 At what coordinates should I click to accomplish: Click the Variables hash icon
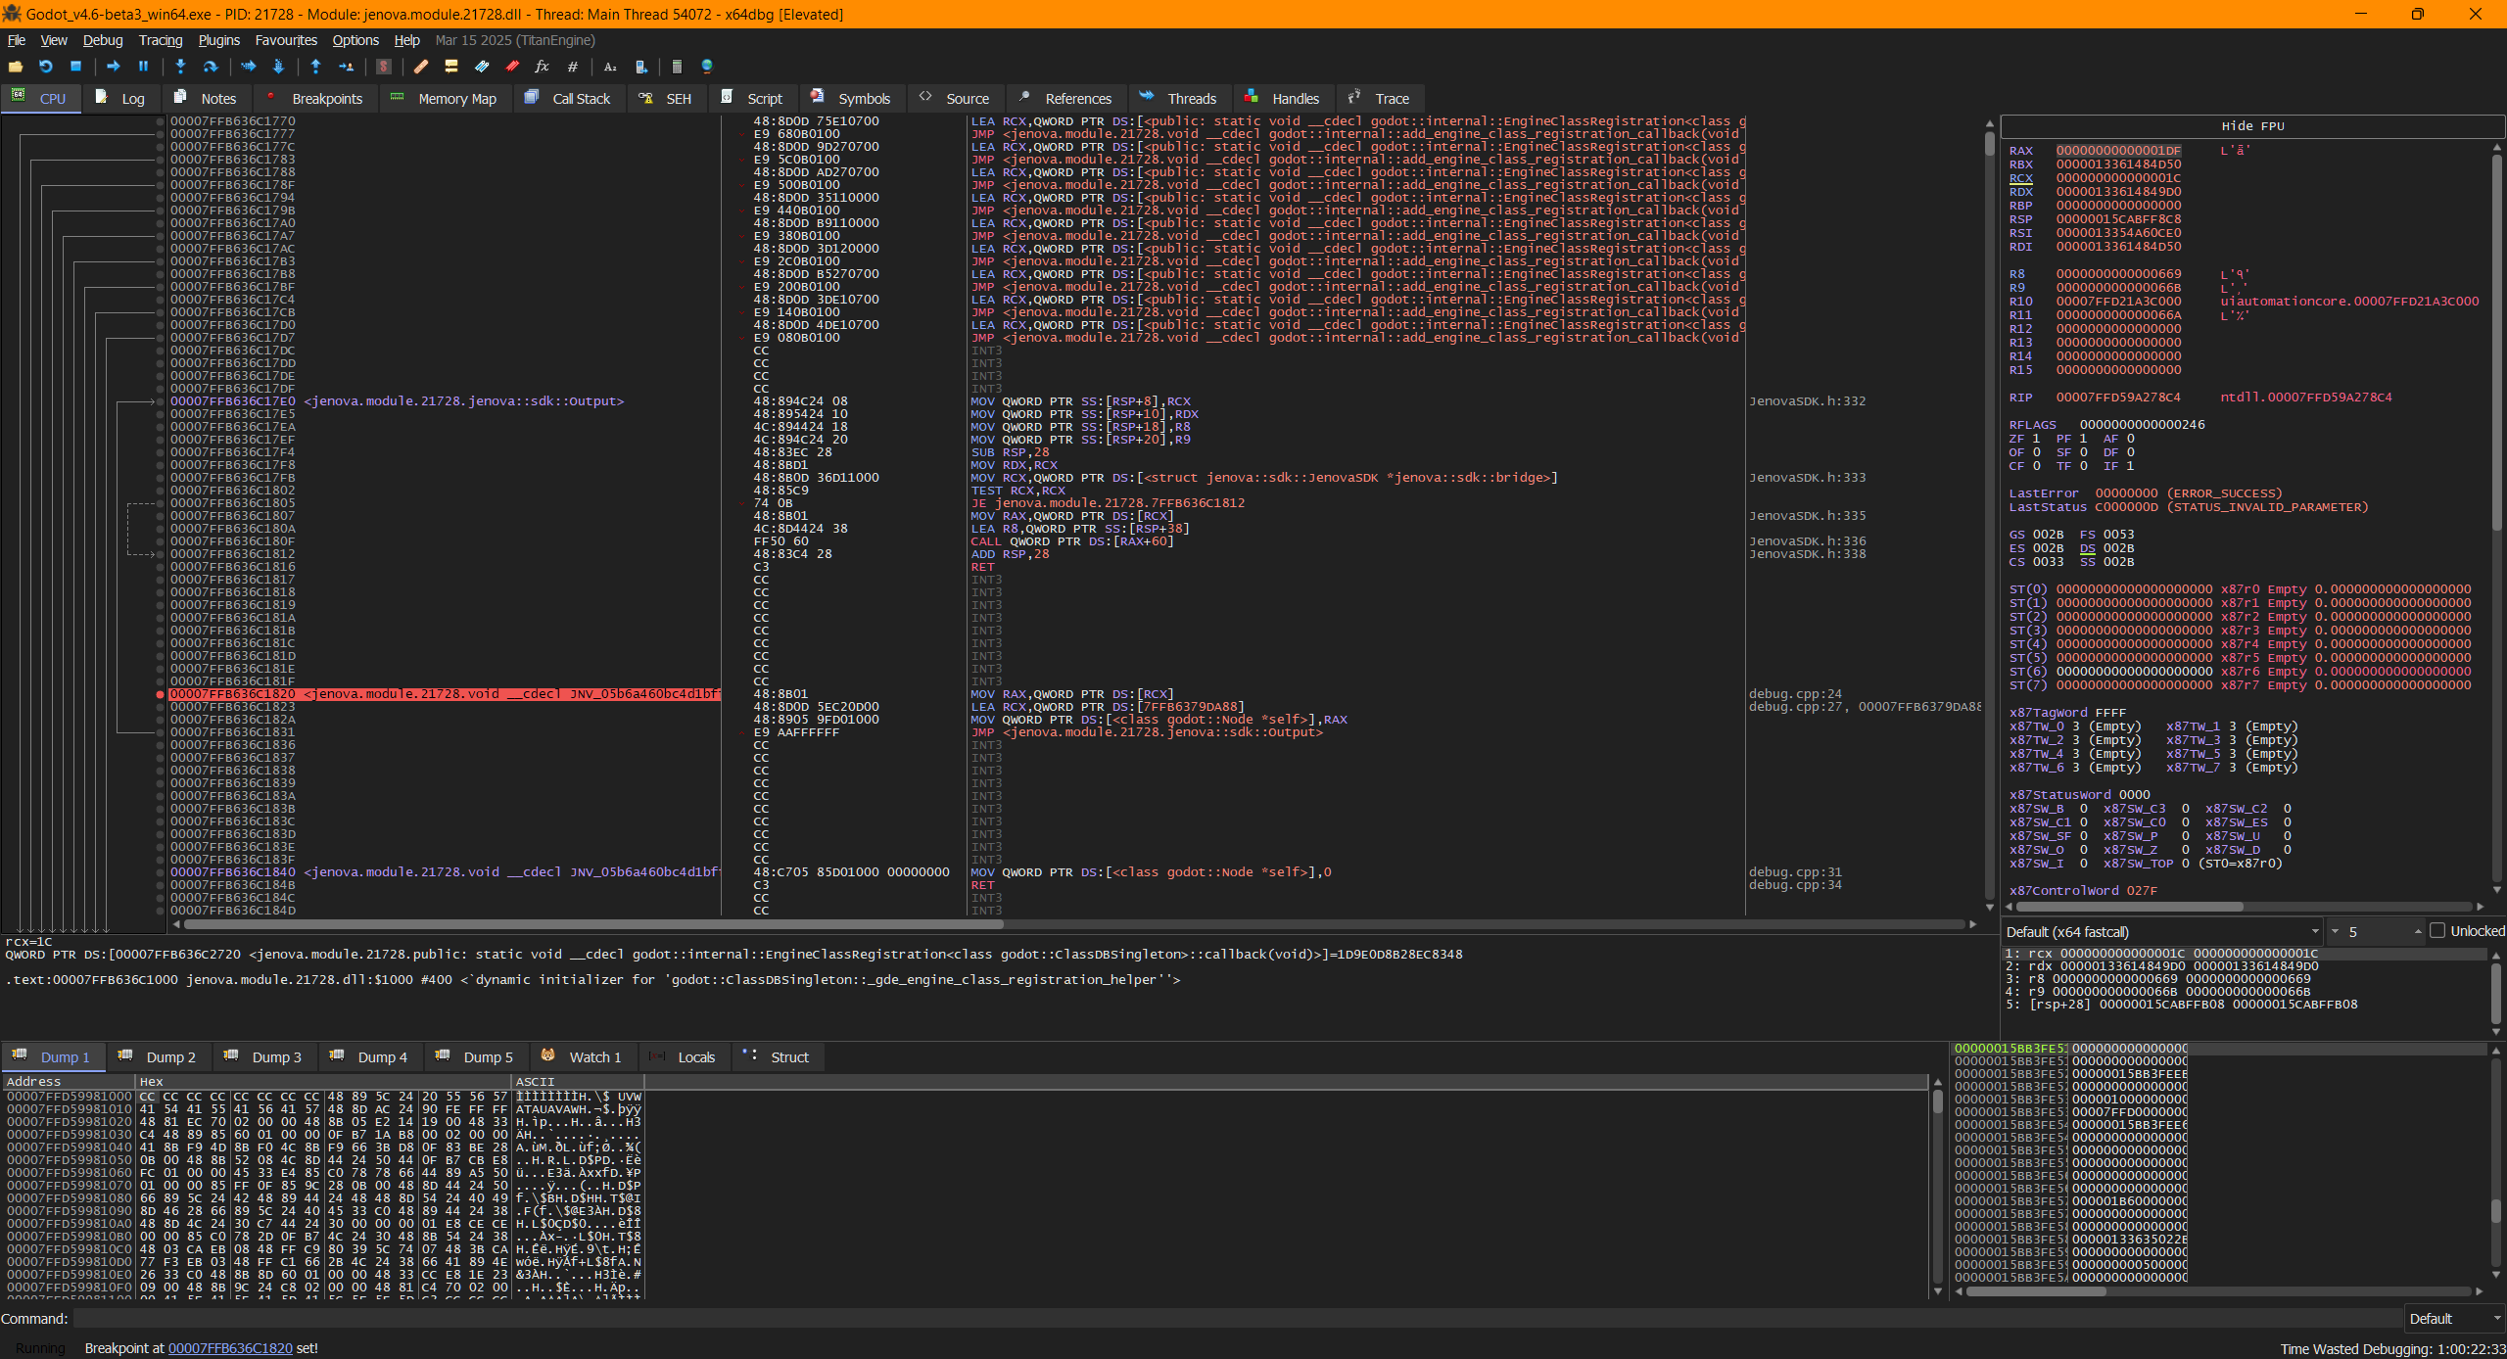point(573,67)
